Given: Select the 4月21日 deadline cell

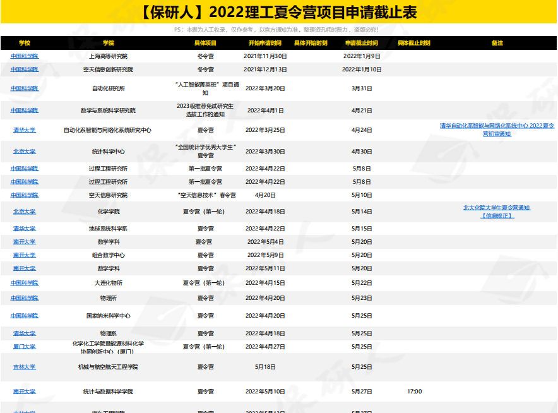Looking at the screenshot, I should click(x=362, y=111).
